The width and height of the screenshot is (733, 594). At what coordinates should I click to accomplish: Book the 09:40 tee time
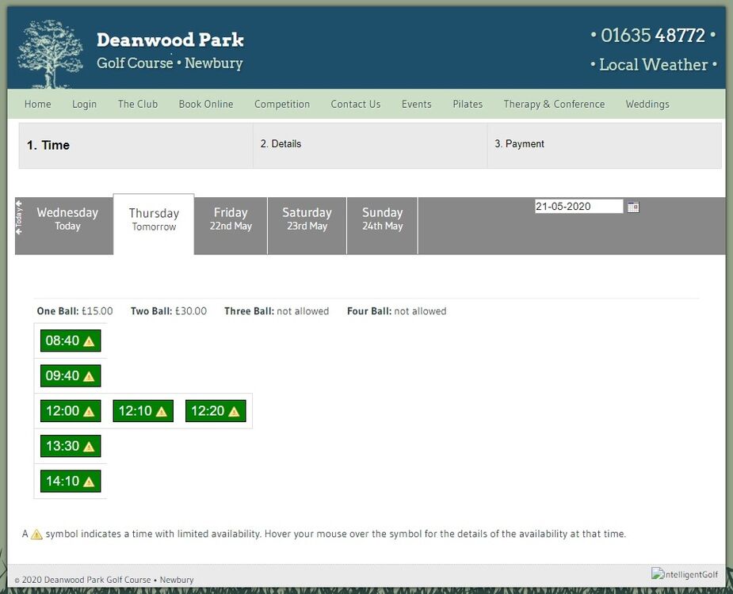click(x=71, y=375)
